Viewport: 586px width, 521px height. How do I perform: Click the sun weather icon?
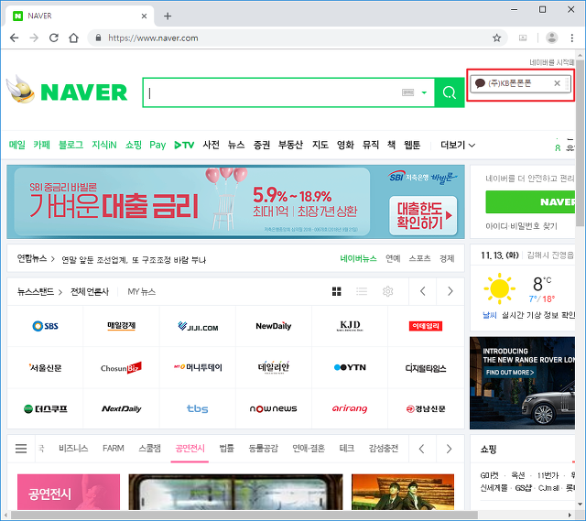point(499,288)
